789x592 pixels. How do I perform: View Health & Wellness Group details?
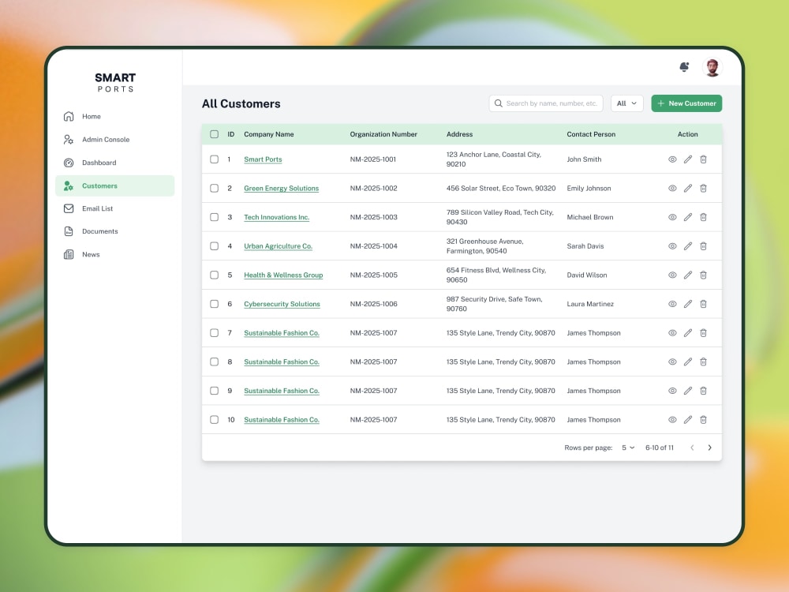pos(672,275)
